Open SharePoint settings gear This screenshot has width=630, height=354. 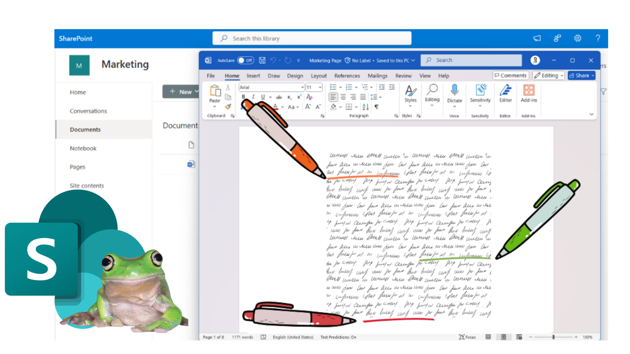pos(577,38)
